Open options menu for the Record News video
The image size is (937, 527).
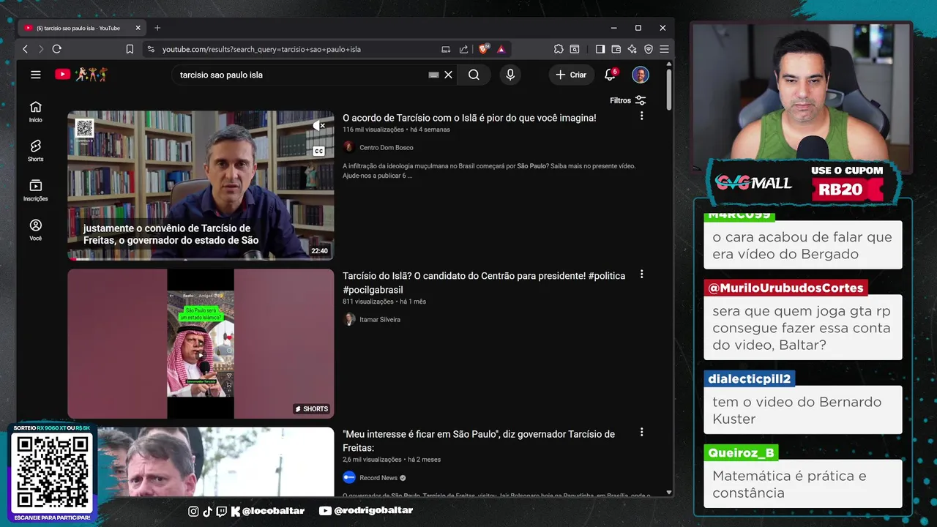click(642, 433)
